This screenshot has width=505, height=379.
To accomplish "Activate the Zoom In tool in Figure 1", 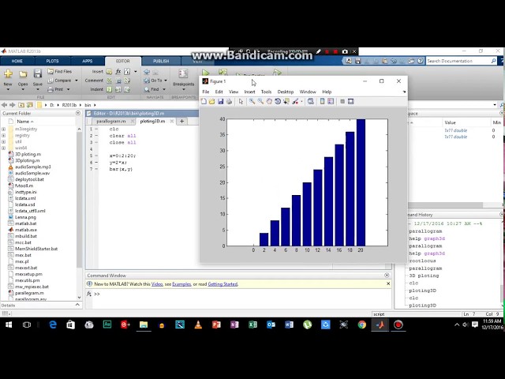I will pyautogui.click(x=252, y=102).
